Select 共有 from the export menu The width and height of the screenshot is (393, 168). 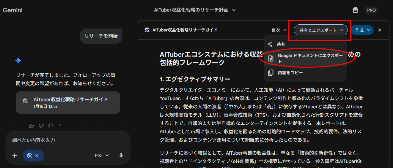(x=281, y=44)
